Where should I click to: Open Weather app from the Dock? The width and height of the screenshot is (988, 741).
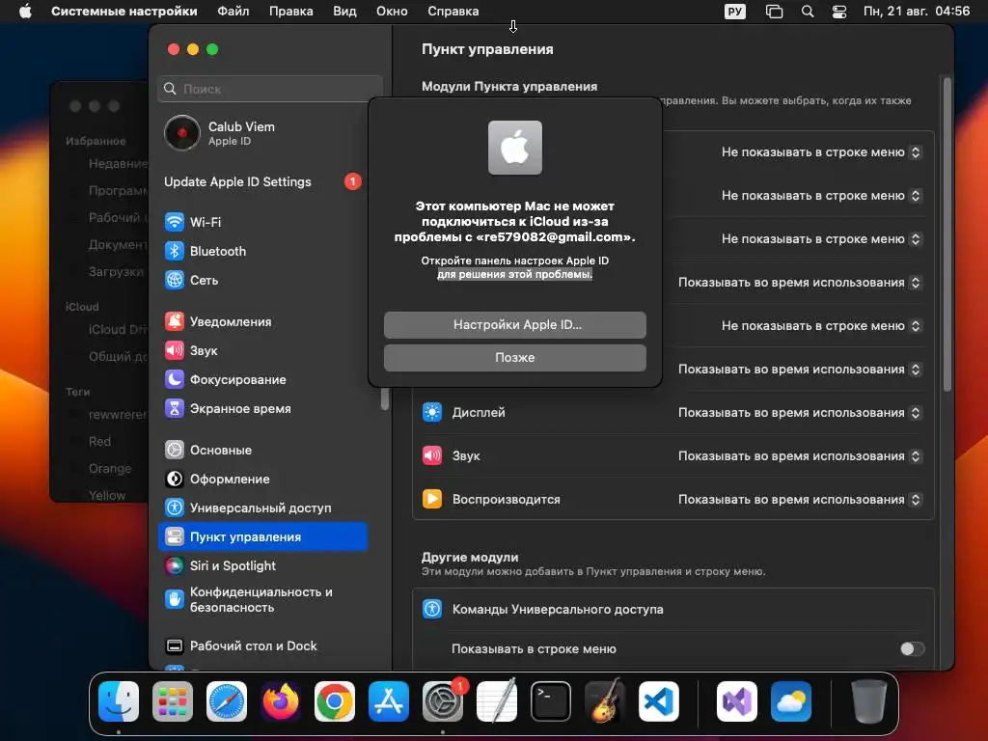click(791, 701)
